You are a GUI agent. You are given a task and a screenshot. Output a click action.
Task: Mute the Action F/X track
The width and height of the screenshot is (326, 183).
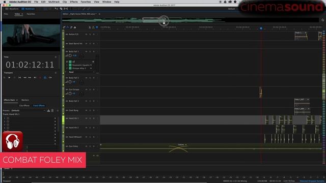point(86,34)
